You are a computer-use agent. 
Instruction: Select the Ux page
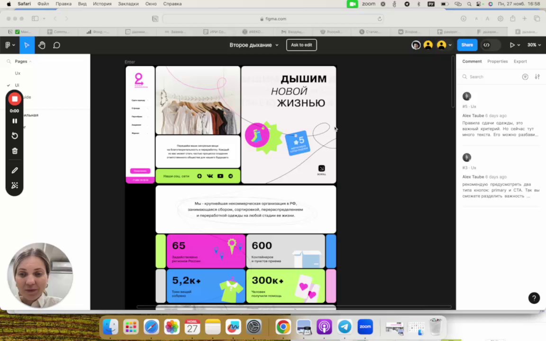coord(18,73)
